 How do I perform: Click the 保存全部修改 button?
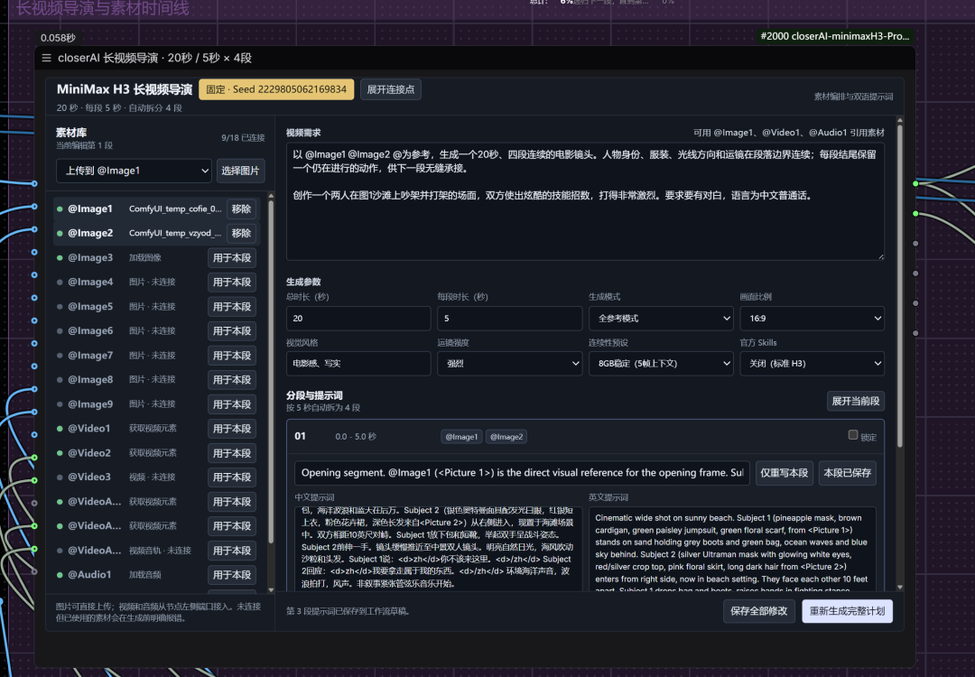758,611
